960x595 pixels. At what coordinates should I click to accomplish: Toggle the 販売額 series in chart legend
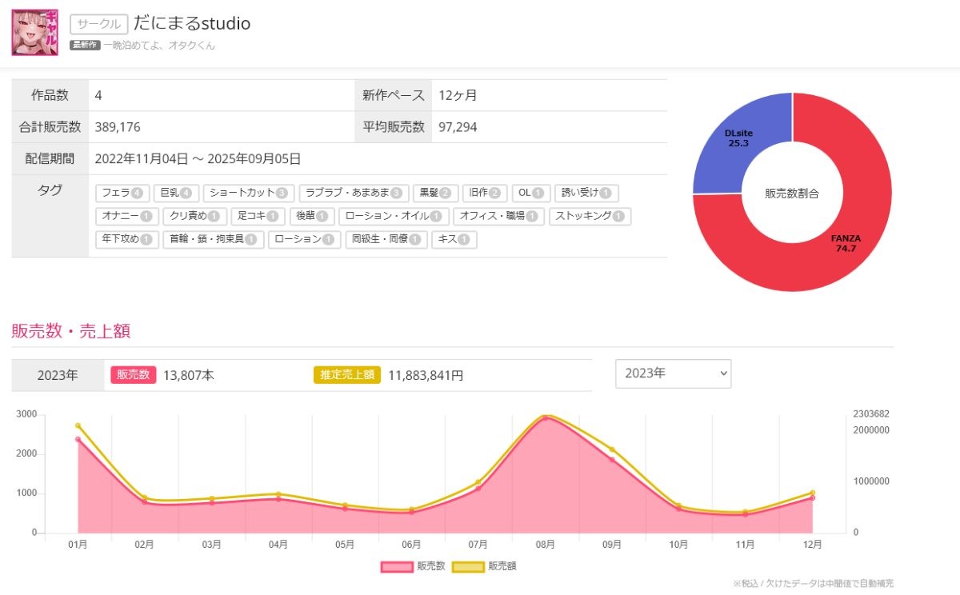pos(485,566)
